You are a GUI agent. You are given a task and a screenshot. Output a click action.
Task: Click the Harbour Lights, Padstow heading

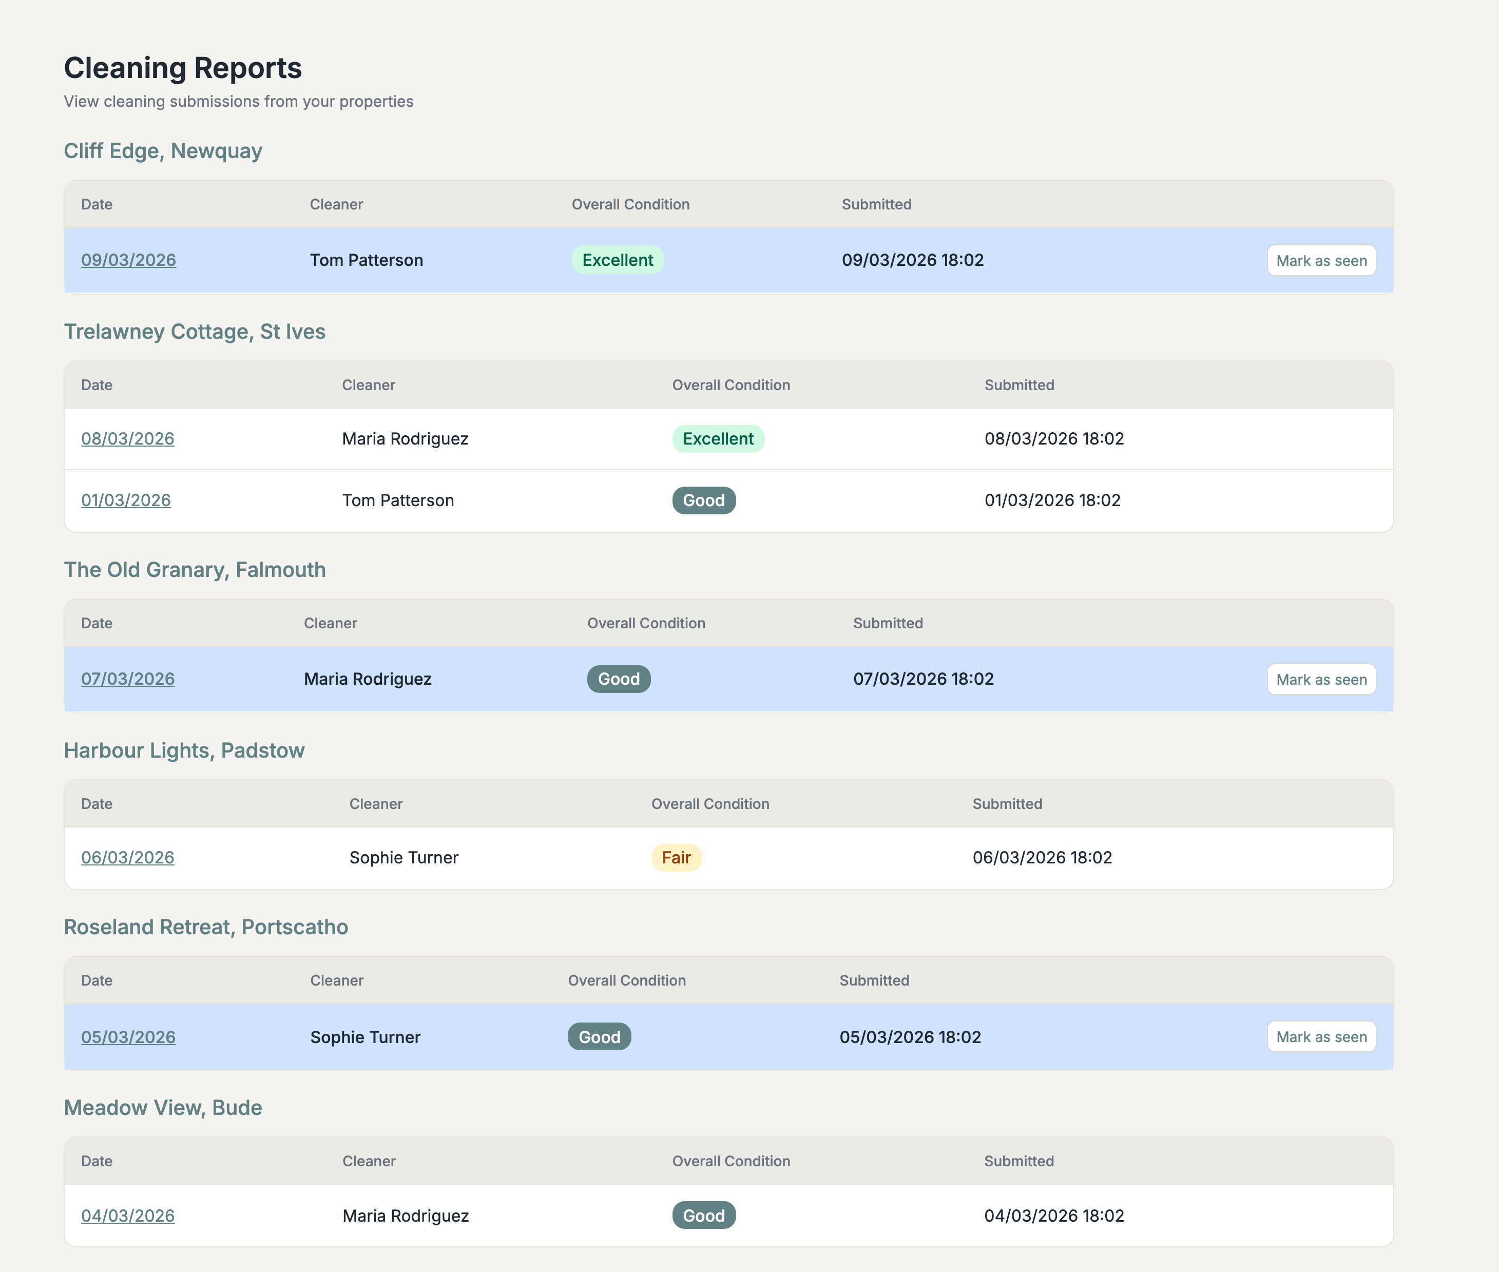coord(184,750)
